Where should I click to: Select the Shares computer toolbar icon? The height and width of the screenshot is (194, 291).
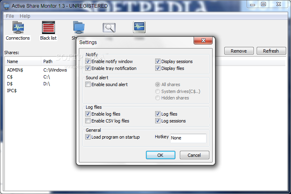click(x=79, y=27)
